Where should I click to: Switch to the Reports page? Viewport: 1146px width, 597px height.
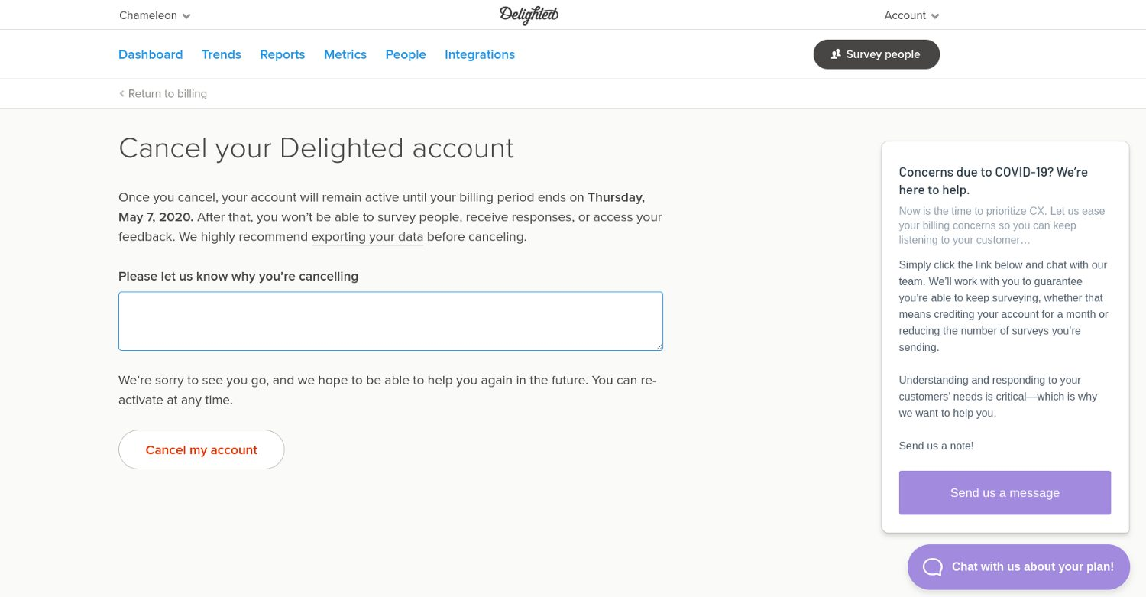click(x=282, y=54)
